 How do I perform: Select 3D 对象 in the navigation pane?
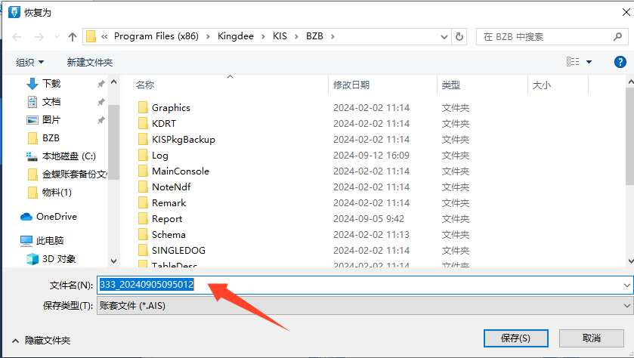(59, 259)
